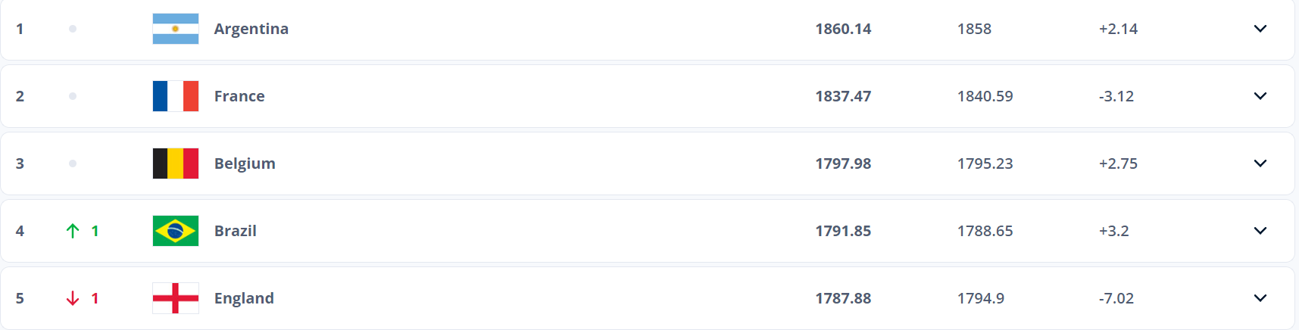Expand England's ranking details chevron
Viewport: 1299px width, 330px height.
pos(1260,298)
